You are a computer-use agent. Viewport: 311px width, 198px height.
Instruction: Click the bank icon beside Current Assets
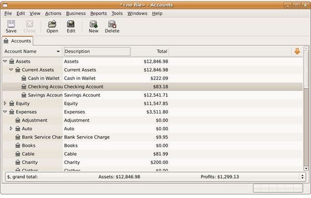pos(18,70)
